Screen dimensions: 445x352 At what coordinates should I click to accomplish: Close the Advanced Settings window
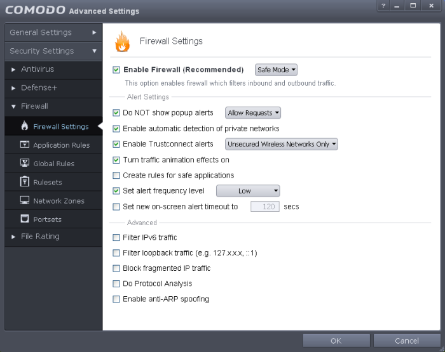tap(431, 6)
